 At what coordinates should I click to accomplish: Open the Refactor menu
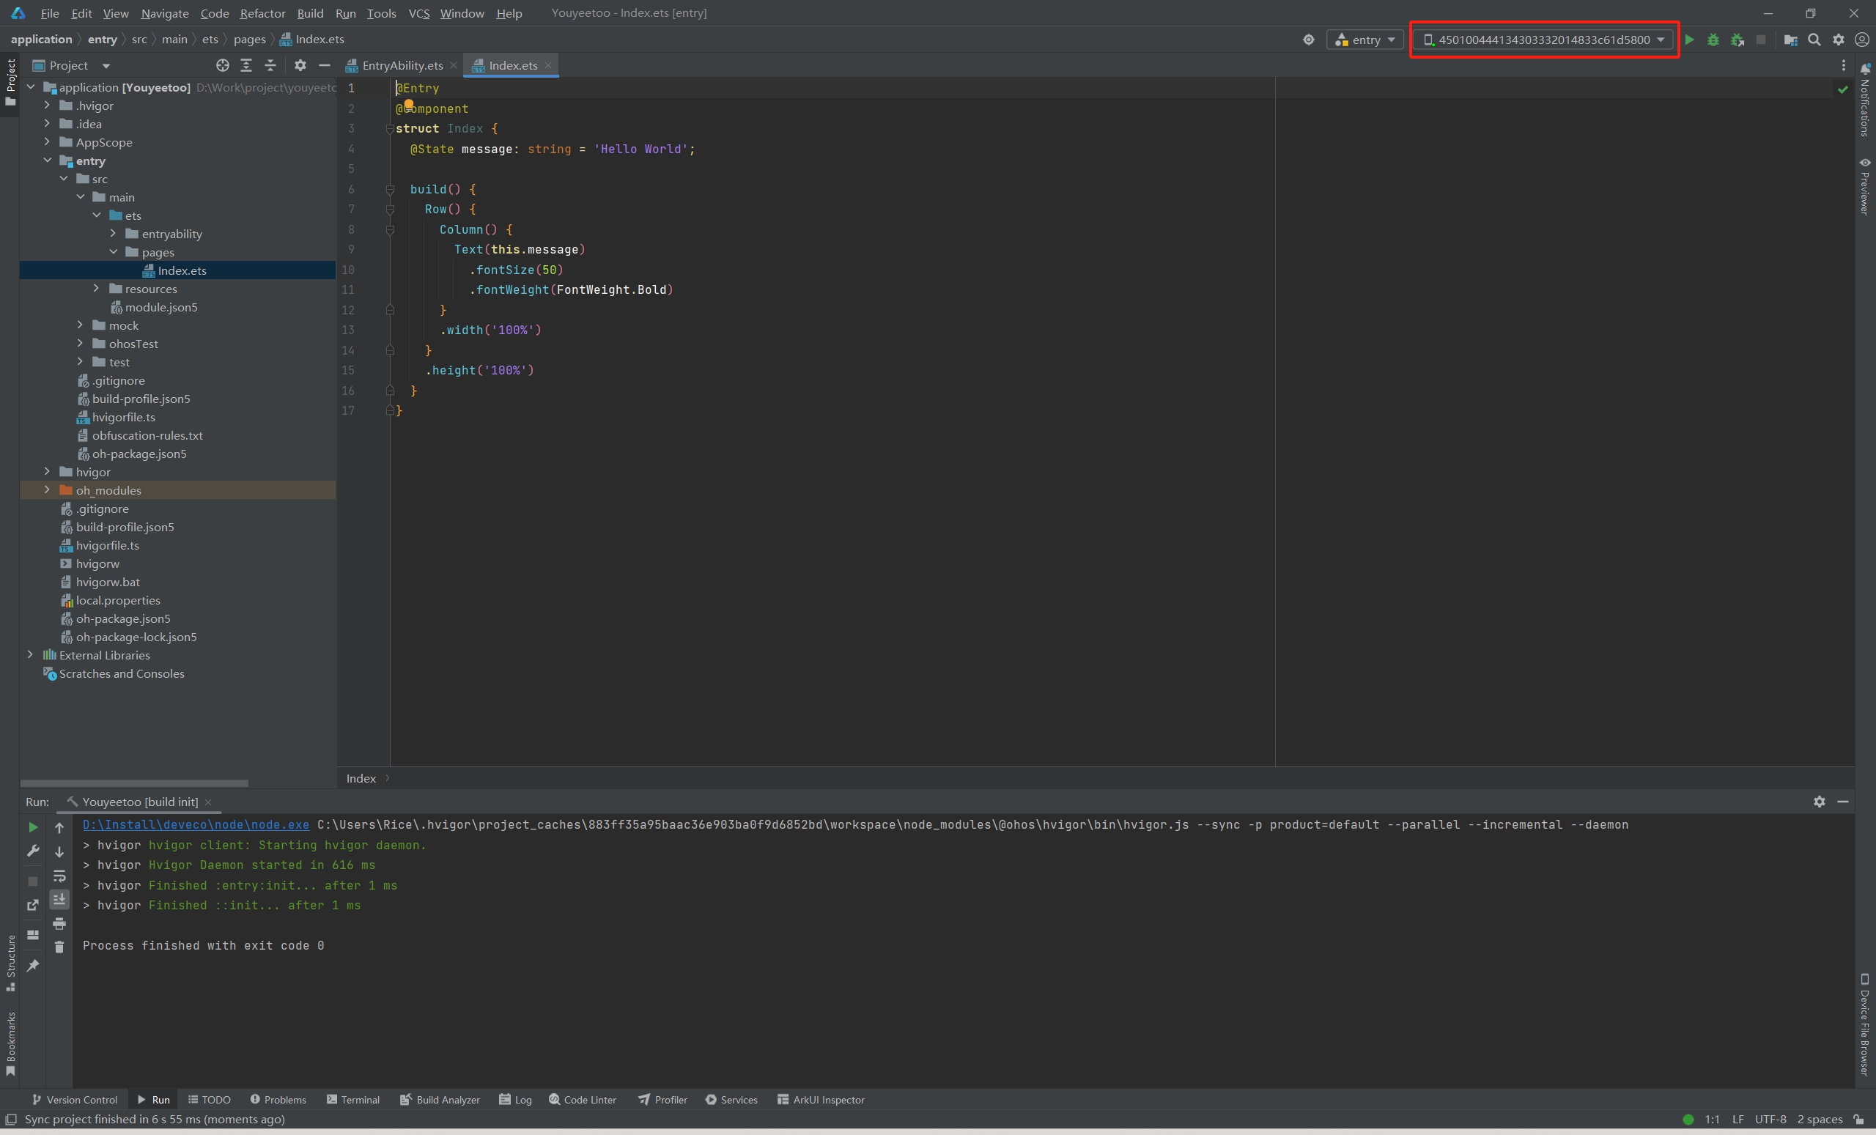click(262, 13)
